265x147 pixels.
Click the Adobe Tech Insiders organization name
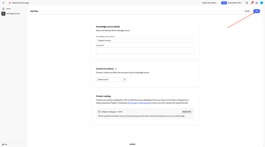coord(209,3)
